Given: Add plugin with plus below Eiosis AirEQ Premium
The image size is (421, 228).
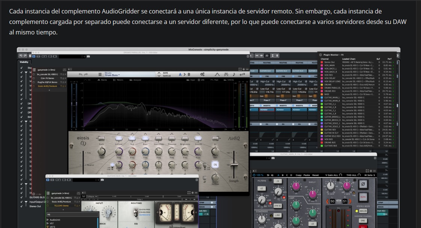Looking at the screenshot, I should coord(49,90).
